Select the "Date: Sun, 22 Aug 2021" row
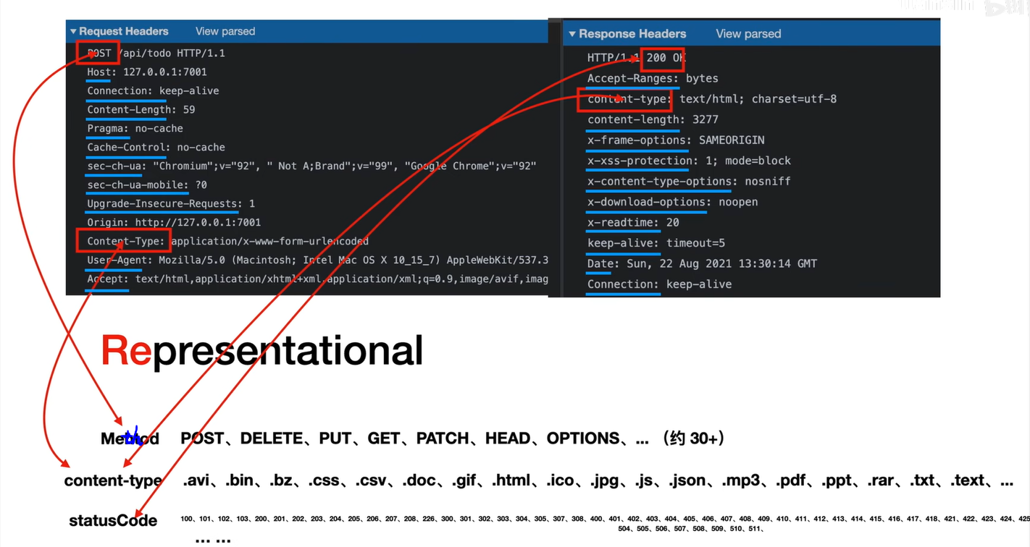This screenshot has height=547, width=1030. [x=702, y=264]
